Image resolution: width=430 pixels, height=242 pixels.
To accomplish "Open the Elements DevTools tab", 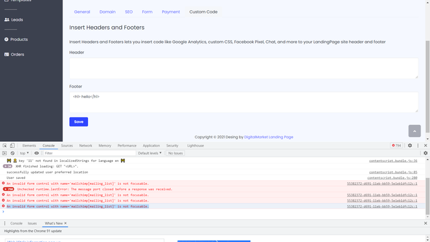I will pos(29,146).
